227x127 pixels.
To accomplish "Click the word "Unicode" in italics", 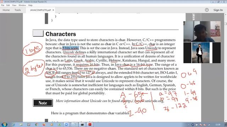I will pos(68,52).
